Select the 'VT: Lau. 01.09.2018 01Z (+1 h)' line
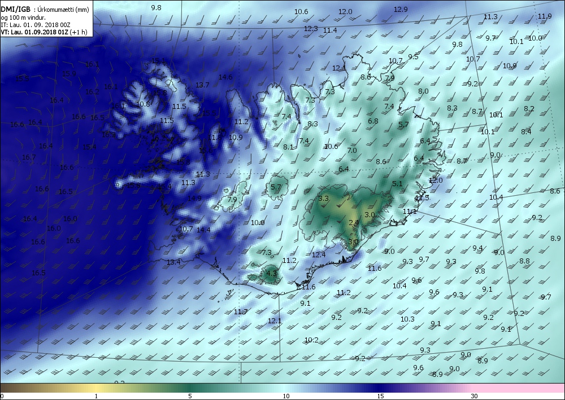 (44, 32)
